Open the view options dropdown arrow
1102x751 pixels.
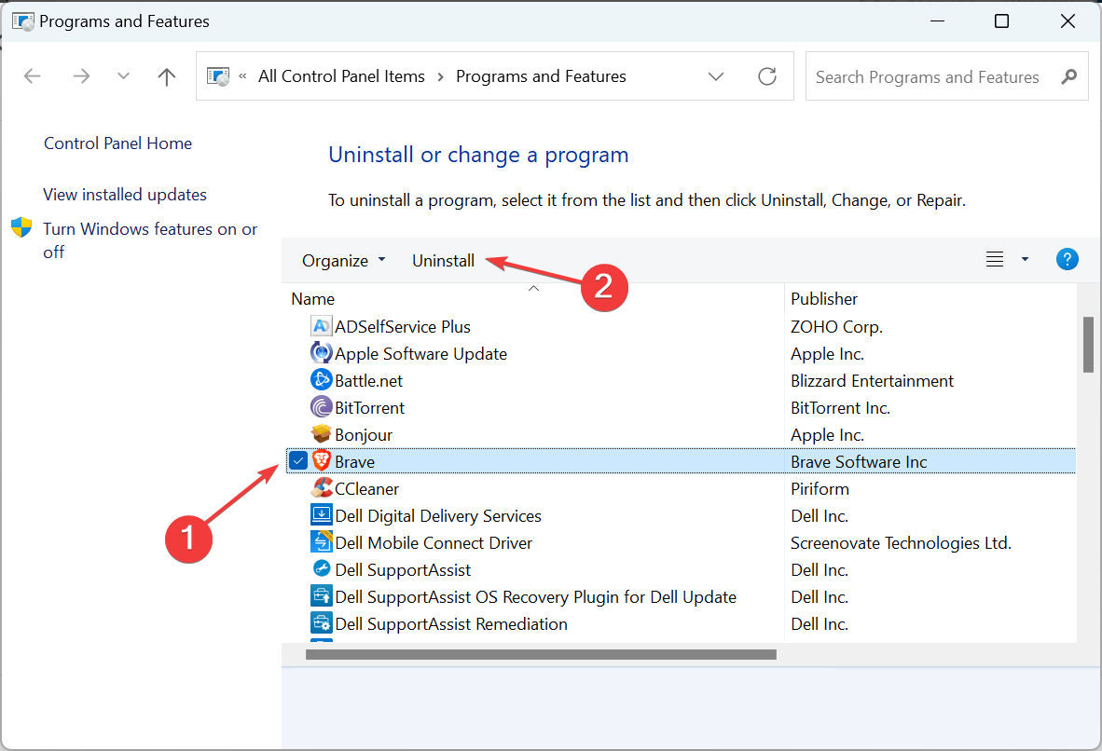[1025, 259]
